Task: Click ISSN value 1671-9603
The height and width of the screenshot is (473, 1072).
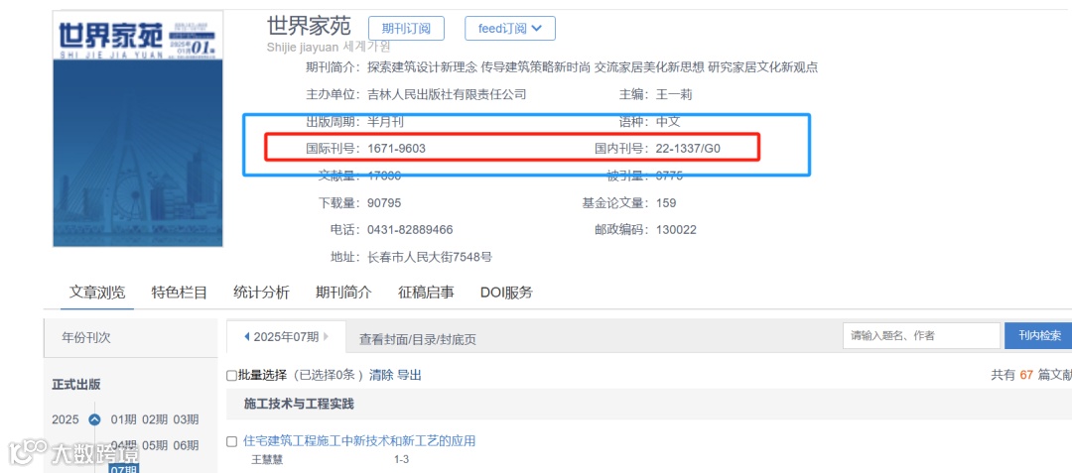Action: (396, 148)
